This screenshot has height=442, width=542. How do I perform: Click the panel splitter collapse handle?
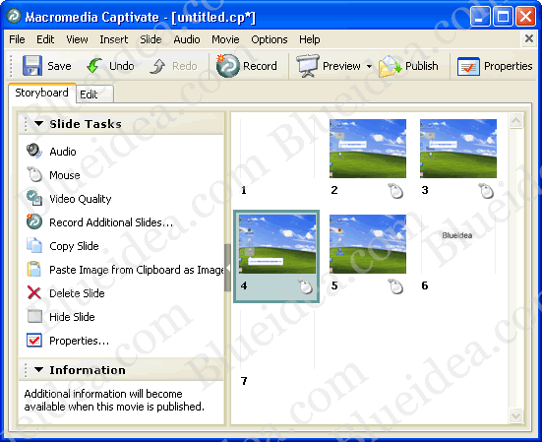pos(227,268)
